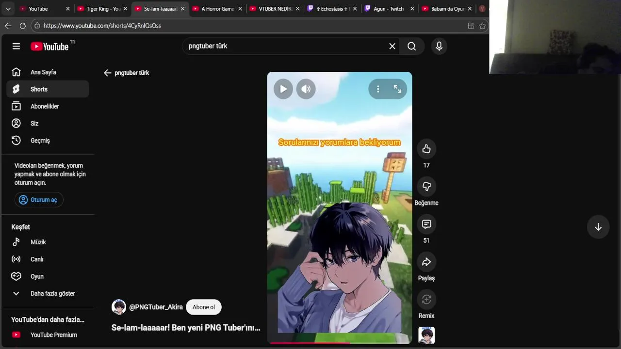This screenshot has height=349, width=621.
Task: Click the YouTube logo
Action: click(50, 46)
